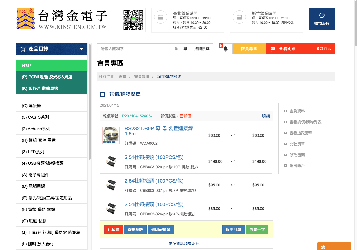The width and height of the screenshot is (357, 250).
Task: Click the Taipei business hours calendar icon
Action: coord(161,17)
